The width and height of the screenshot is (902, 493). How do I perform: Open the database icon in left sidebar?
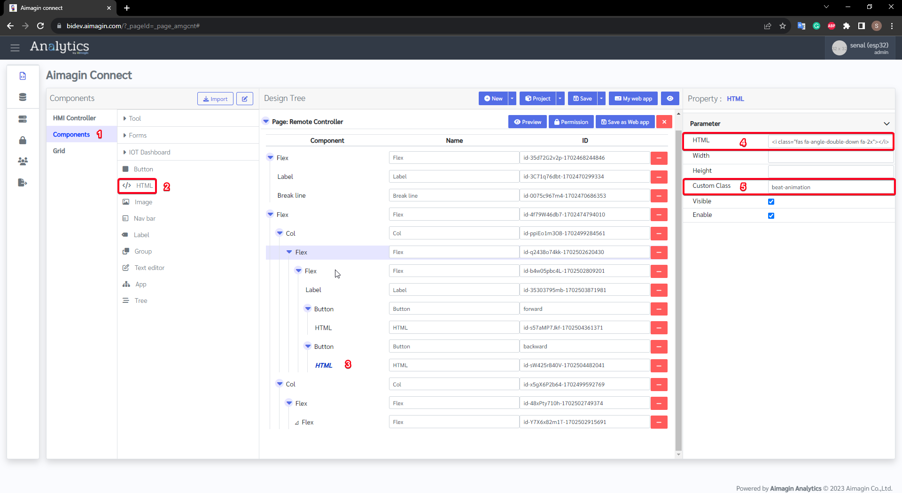click(23, 97)
